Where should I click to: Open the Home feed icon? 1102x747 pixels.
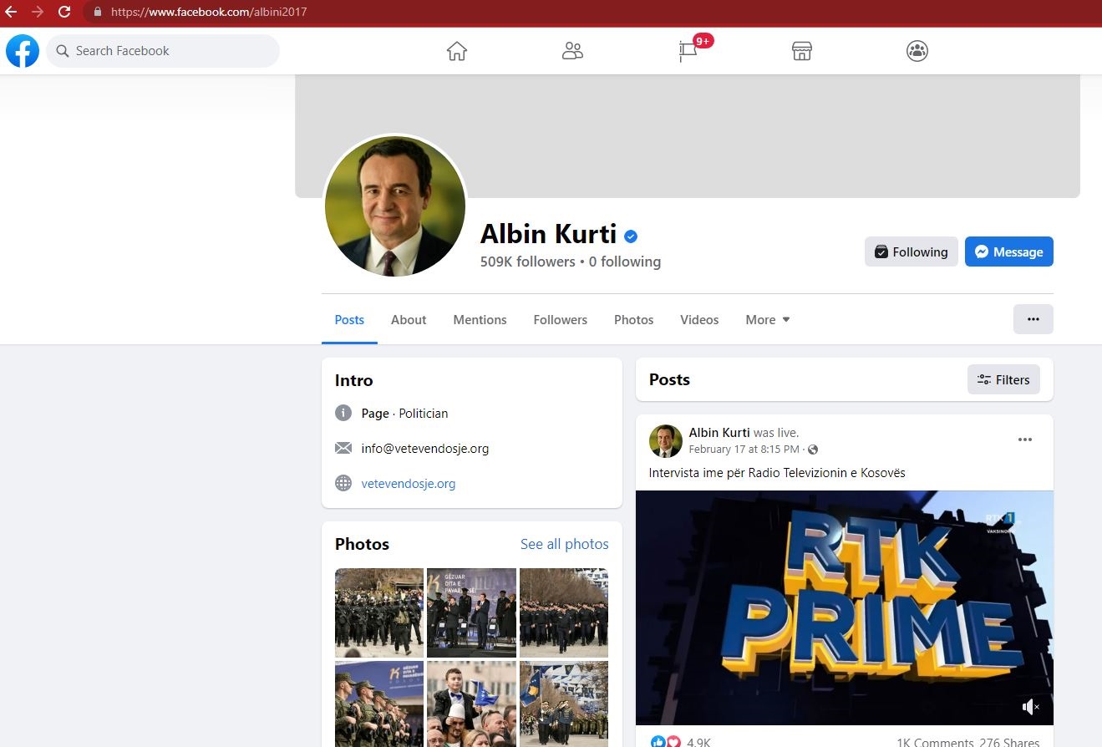point(457,51)
